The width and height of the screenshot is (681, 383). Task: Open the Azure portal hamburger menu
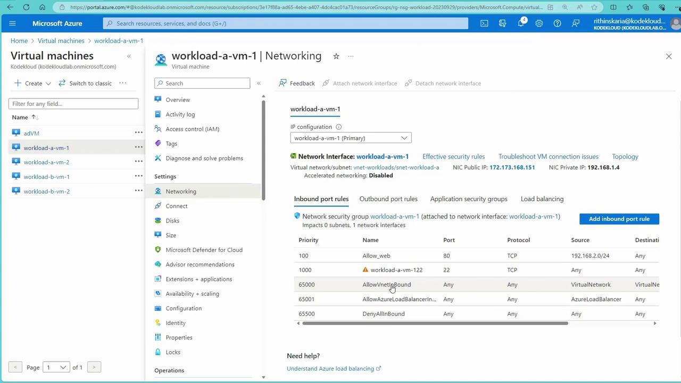click(x=13, y=23)
